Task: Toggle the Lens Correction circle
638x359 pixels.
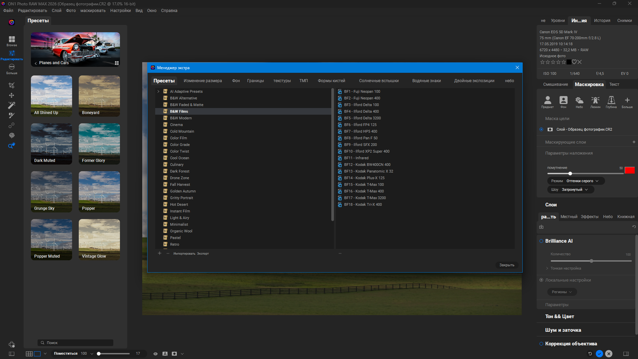Action: click(x=541, y=344)
